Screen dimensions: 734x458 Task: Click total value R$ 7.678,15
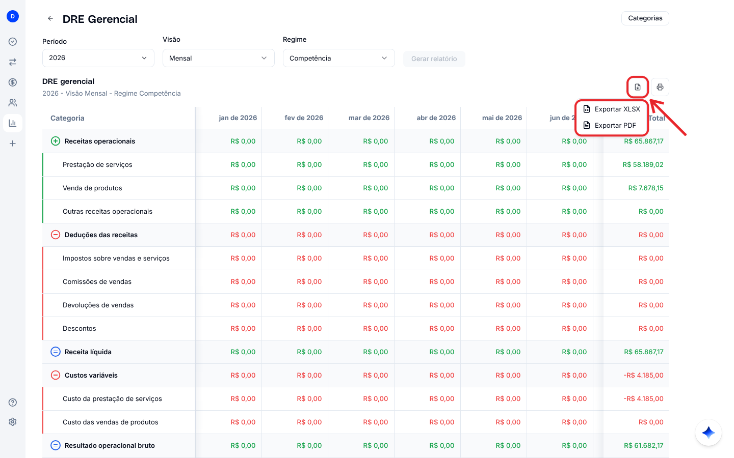[646, 188]
